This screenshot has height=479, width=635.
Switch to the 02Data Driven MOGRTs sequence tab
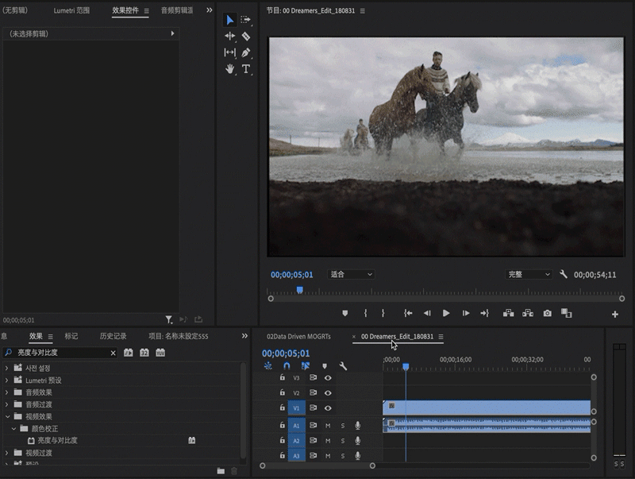click(298, 337)
